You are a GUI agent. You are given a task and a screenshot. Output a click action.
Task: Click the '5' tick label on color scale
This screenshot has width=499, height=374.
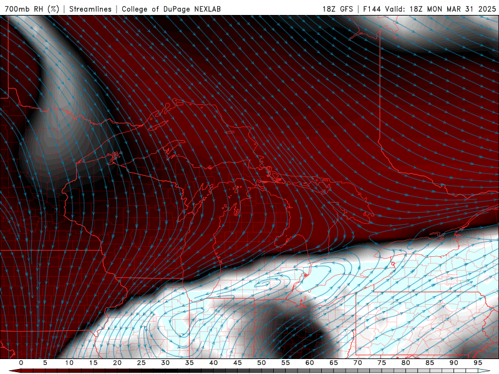pos(45,363)
